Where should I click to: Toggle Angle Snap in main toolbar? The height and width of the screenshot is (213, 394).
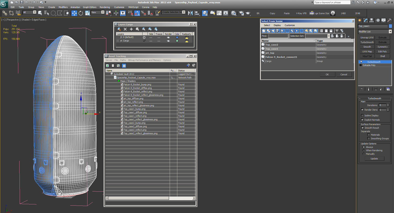137,13
